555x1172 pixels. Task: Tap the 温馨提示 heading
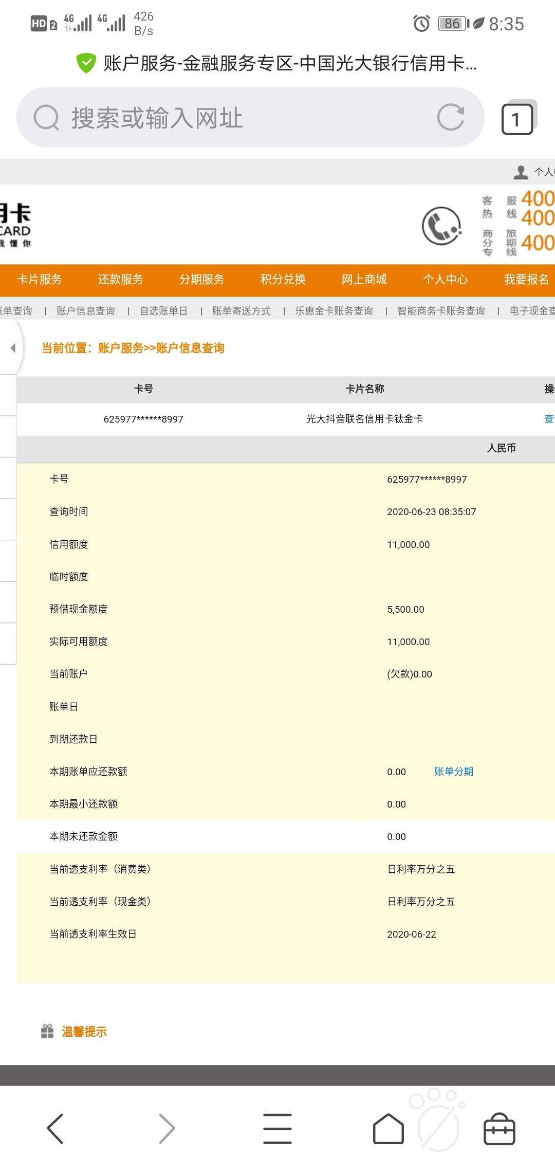coord(84,1032)
